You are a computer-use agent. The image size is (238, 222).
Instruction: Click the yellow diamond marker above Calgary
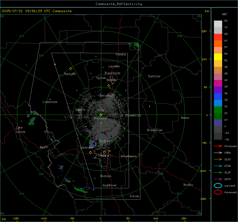pyautogui.click(x=104, y=152)
